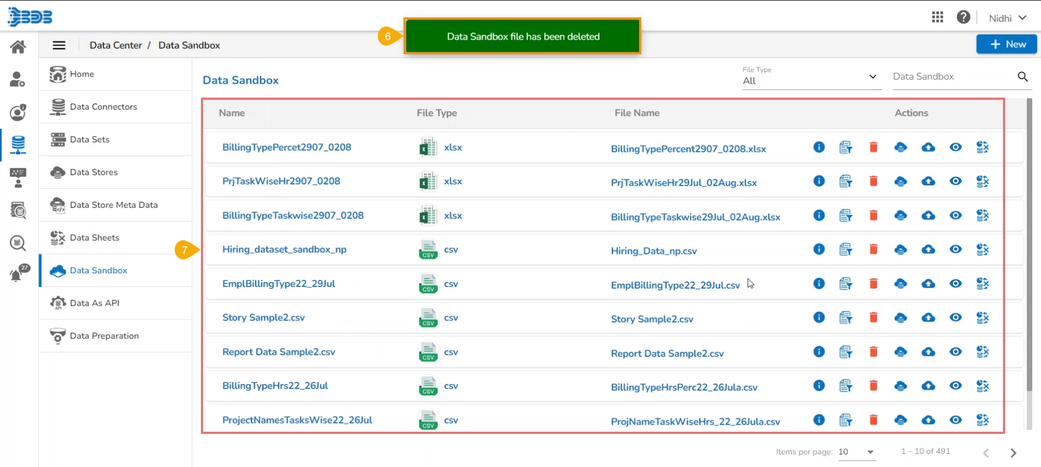1041x467 pixels.
Task: Click Data Center breadcrumb link
Action: point(116,45)
